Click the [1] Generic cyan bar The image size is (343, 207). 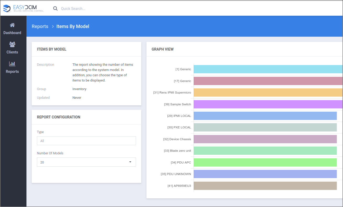[268, 69]
